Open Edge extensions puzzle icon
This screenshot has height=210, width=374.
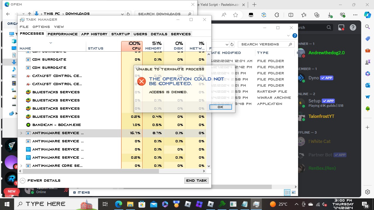pos(277,15)
